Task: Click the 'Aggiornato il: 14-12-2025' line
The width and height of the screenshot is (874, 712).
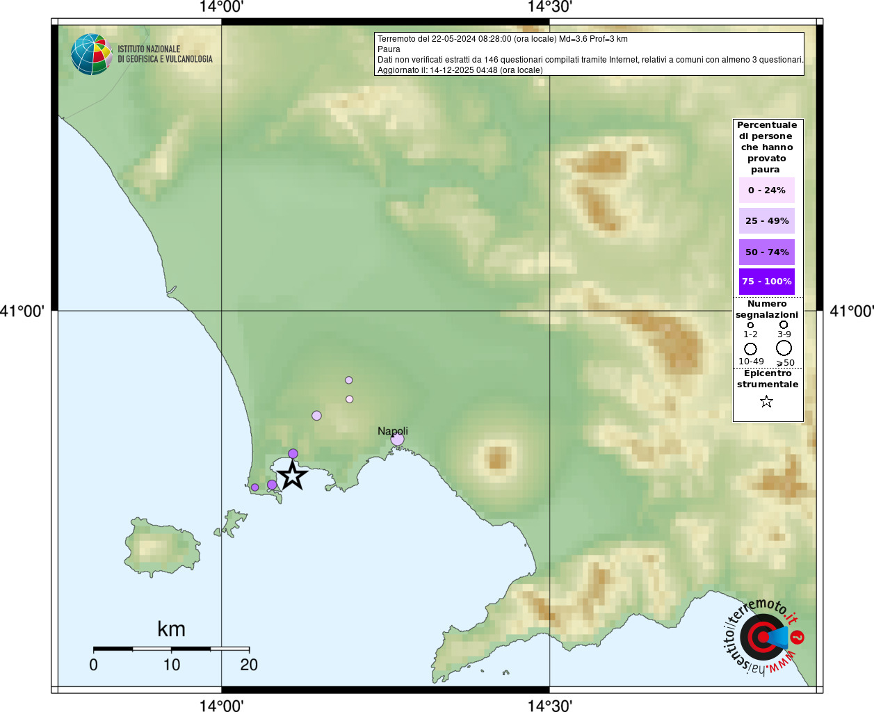Action: [x=460, y=70]
